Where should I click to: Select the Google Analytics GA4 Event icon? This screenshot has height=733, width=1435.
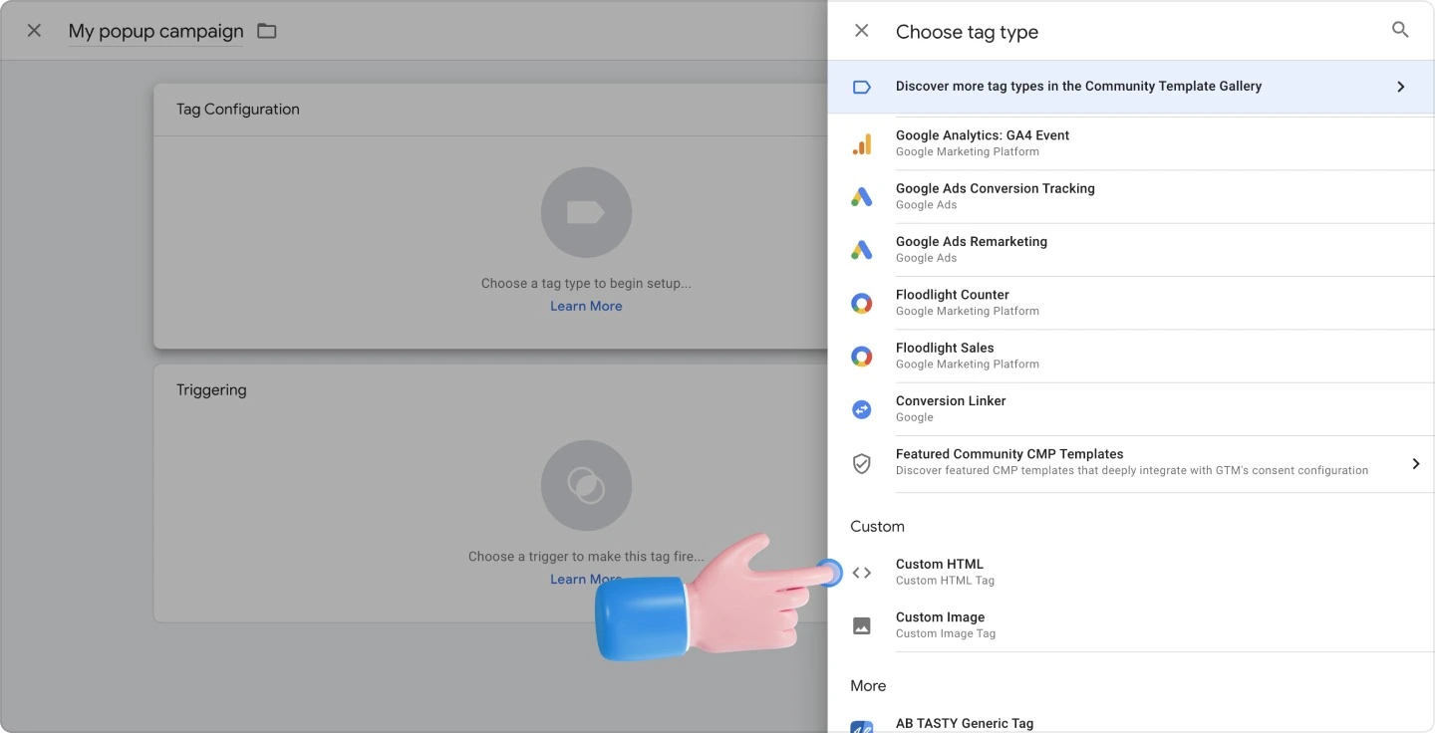pos(862,144)
